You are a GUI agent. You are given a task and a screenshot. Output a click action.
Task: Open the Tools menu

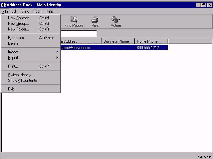(x=37, y=11)
